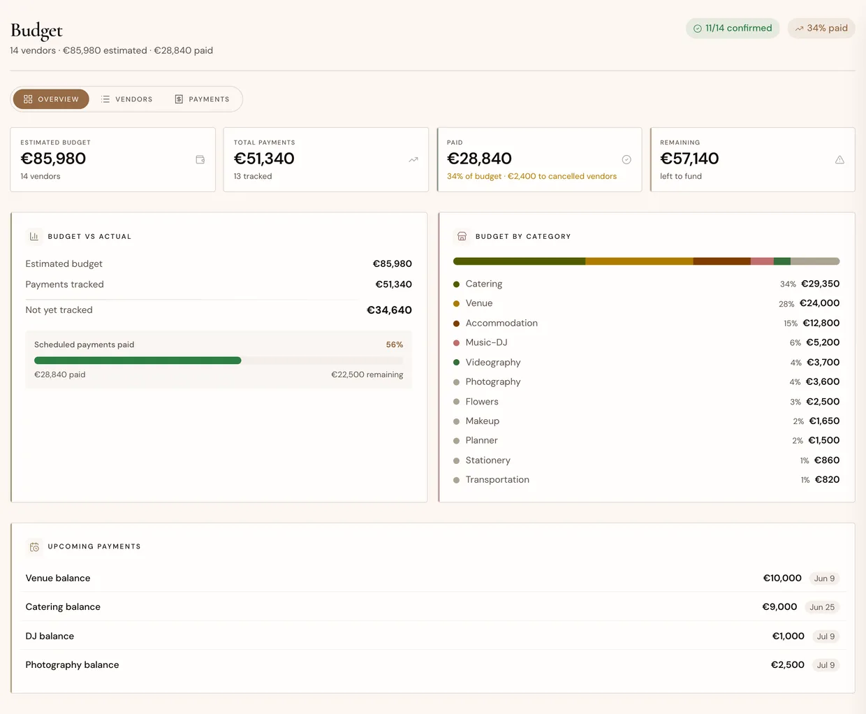Click the olive Catering segment of category bar
This screenshot has width=866, height=714.
(x=519, y=261)
